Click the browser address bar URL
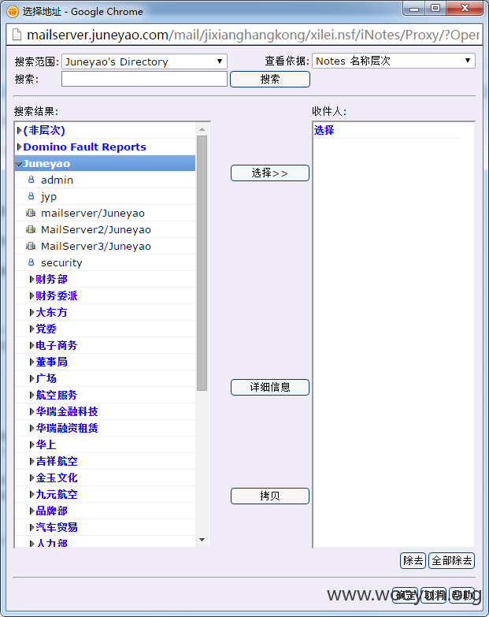The width and height of the screenshot is (489, 617). pyautogui.click(x=253, y=35)
